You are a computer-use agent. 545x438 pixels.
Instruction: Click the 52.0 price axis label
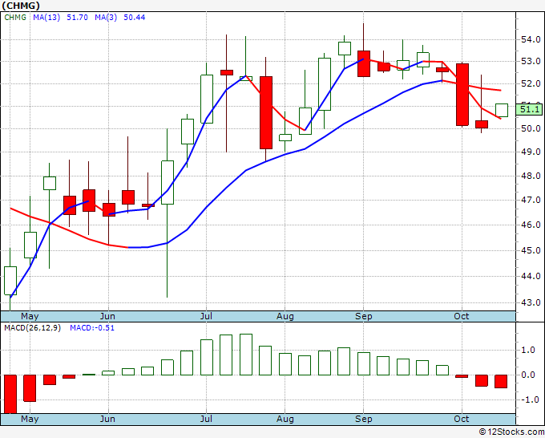click(531, 84)
